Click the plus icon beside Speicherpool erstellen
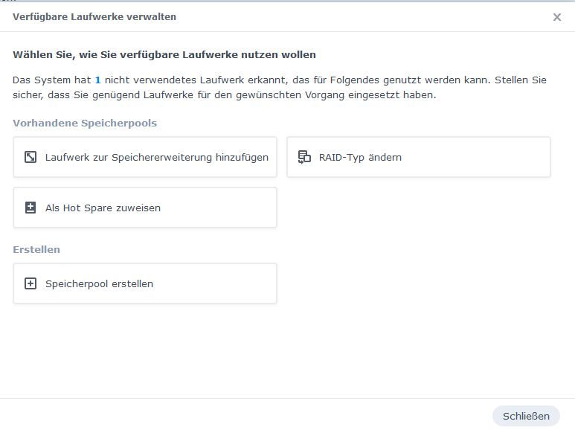575x430 pixels. (x=30, y=283)
